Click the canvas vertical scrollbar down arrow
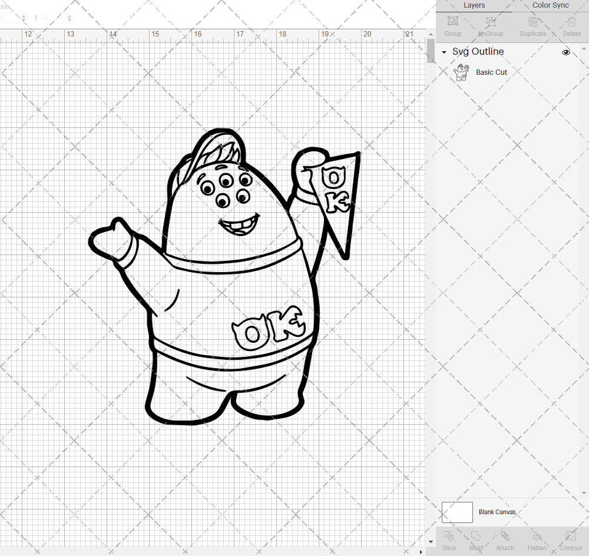Screen dimensions: 589x556 click(431, 542)
